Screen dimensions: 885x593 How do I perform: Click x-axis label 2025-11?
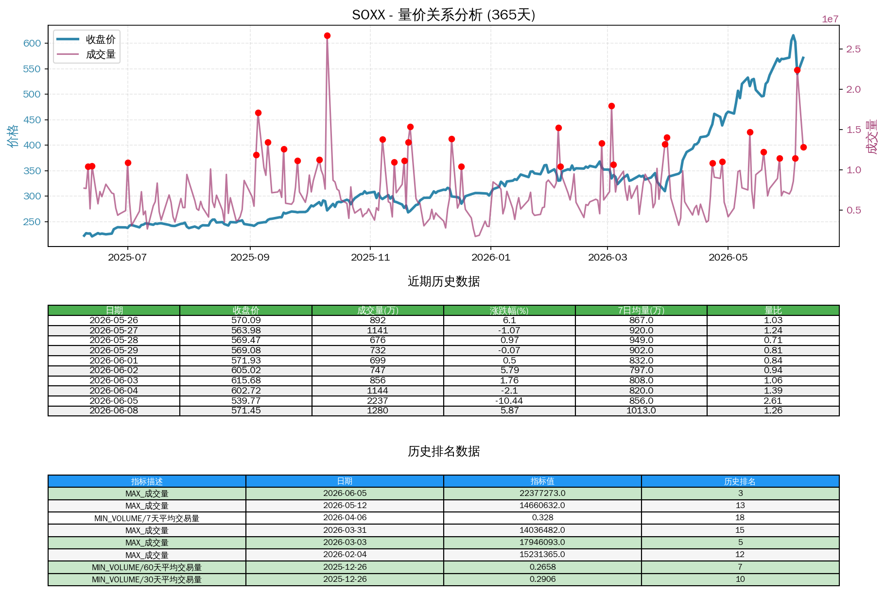[370, 257]
